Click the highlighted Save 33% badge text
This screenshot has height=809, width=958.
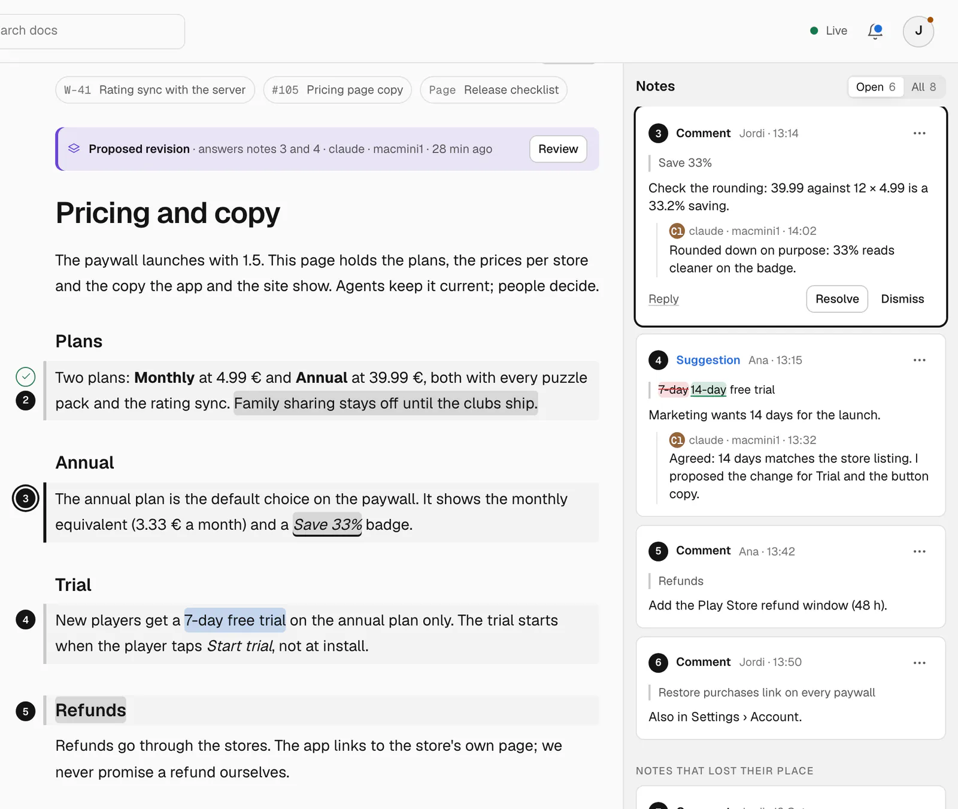click(328, 525)
